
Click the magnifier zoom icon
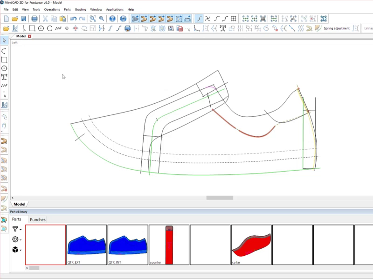pyautogui.click(x=102, y=19)
